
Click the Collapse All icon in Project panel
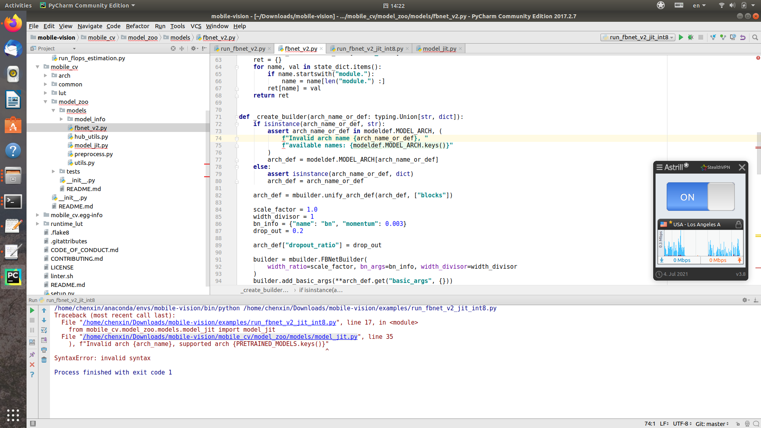[x=182, y=48]
